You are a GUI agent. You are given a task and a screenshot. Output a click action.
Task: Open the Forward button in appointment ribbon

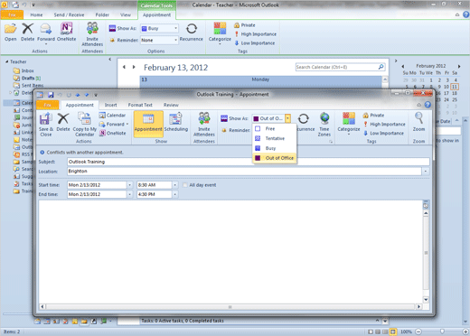(x=114, y=124)
